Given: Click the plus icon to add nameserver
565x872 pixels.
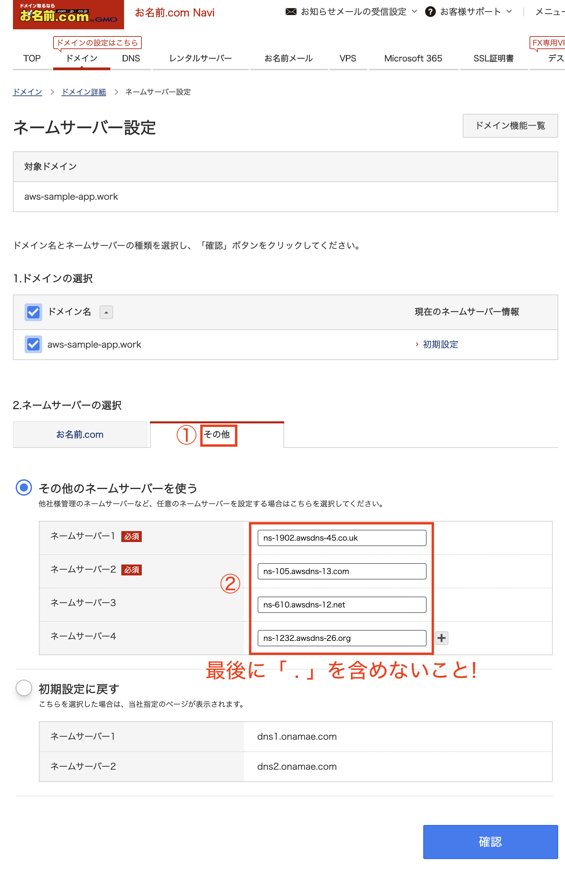Looking at the screenshot, I should 442,638.
